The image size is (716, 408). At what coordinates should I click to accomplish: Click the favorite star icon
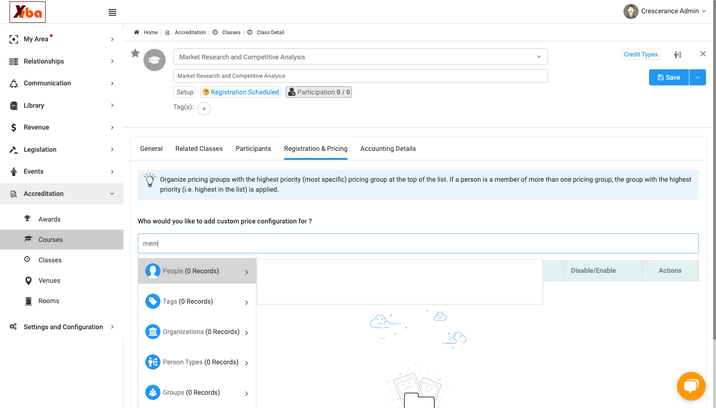pos(135,53)
